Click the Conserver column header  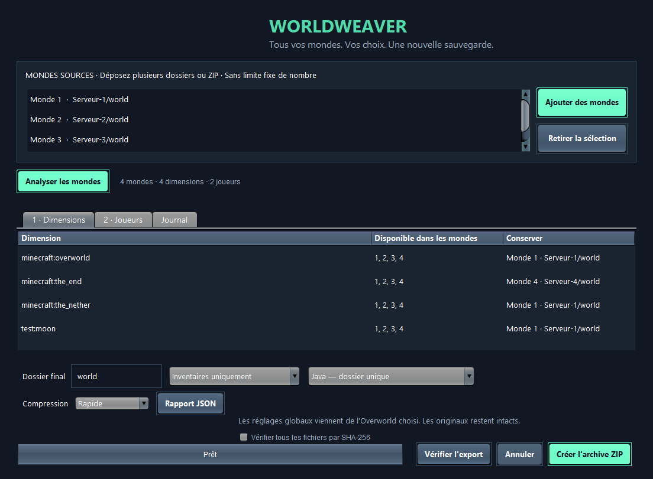568,238
